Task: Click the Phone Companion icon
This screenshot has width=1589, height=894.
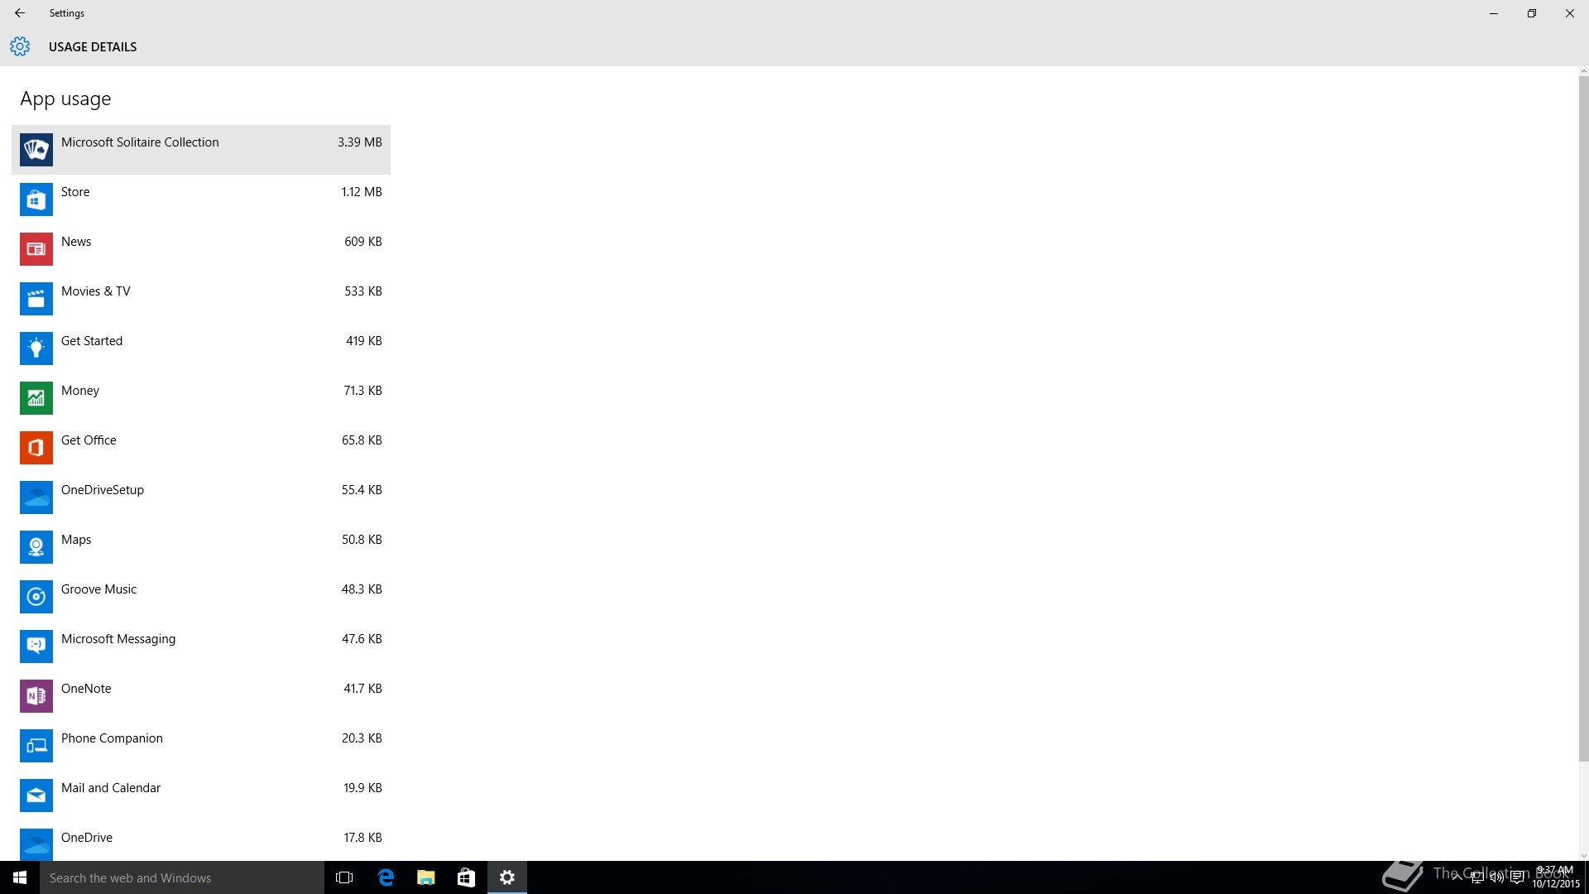Action: click(36, 746)
